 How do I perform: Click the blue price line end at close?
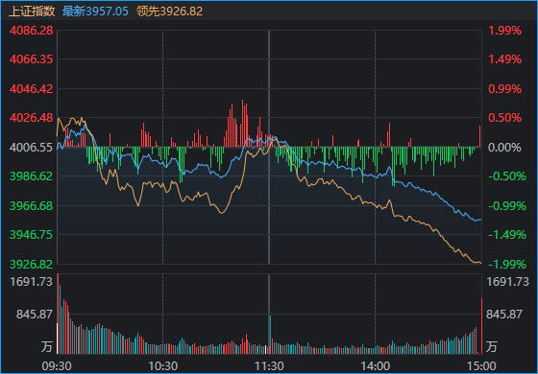coord(480,220)
